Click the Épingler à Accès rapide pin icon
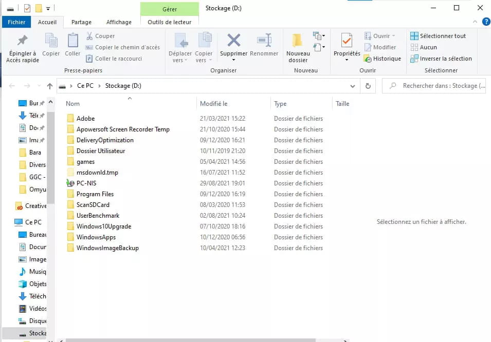The height and width of the screenshot is (342, 491). coord(22,40)
